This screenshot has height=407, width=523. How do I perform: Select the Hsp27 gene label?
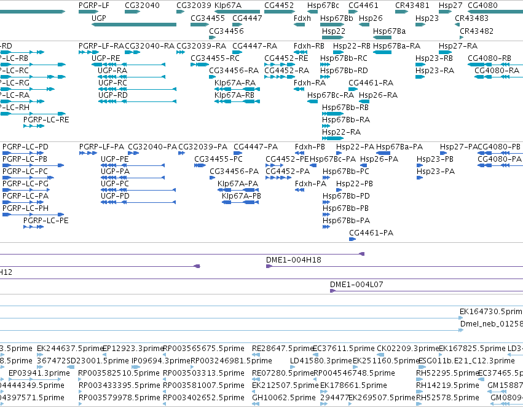450,6
